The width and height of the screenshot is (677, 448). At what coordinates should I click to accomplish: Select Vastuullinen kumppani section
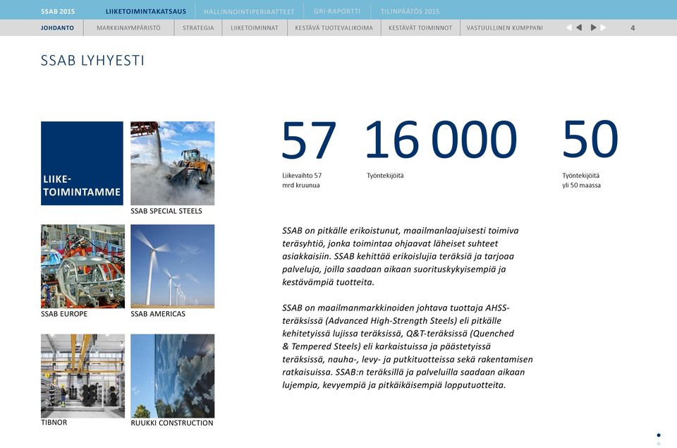tap(505, 28)
